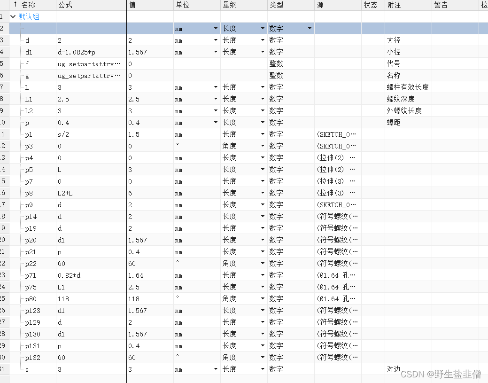Click the 附注 column header
The width and height of the screenshot is (488, 383).
(x=394, y=5)
